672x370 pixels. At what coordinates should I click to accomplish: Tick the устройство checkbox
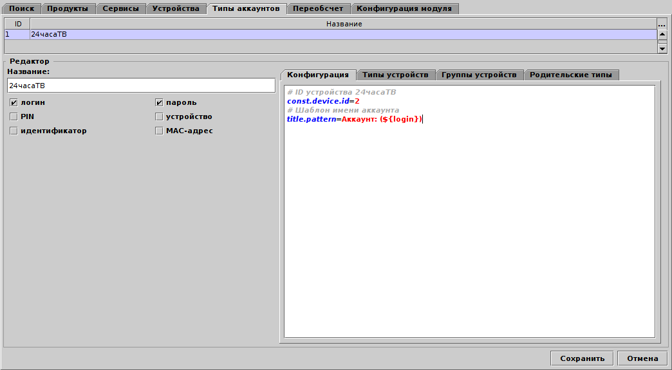click(159, 117)
